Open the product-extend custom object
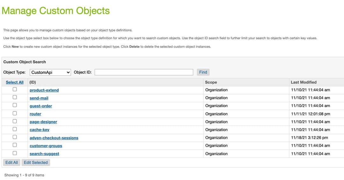Viewport: 344px width, 180px height. click(44, 90)
